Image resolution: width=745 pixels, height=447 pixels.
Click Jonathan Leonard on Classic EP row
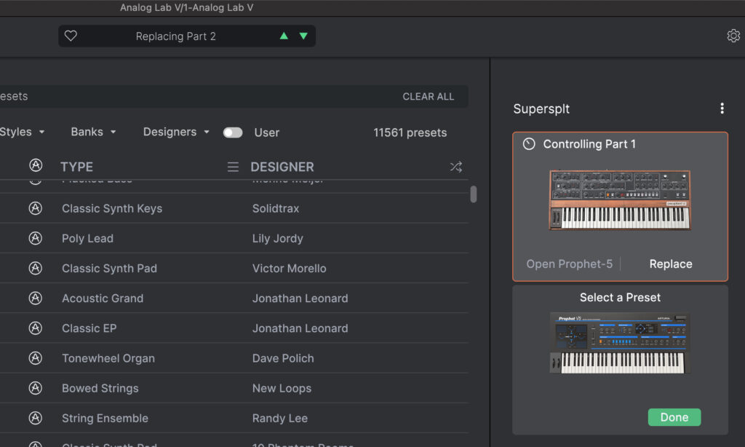[300, 328]
